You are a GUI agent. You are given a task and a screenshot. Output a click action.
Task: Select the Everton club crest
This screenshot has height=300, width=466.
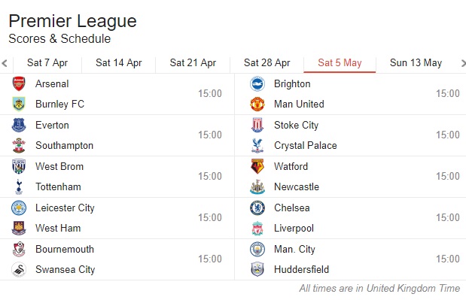(19, 125)
